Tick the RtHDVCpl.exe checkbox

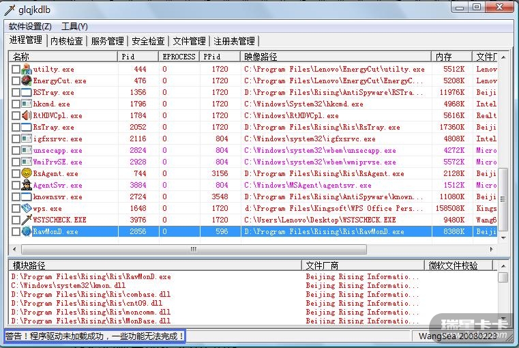coord(16,115)
